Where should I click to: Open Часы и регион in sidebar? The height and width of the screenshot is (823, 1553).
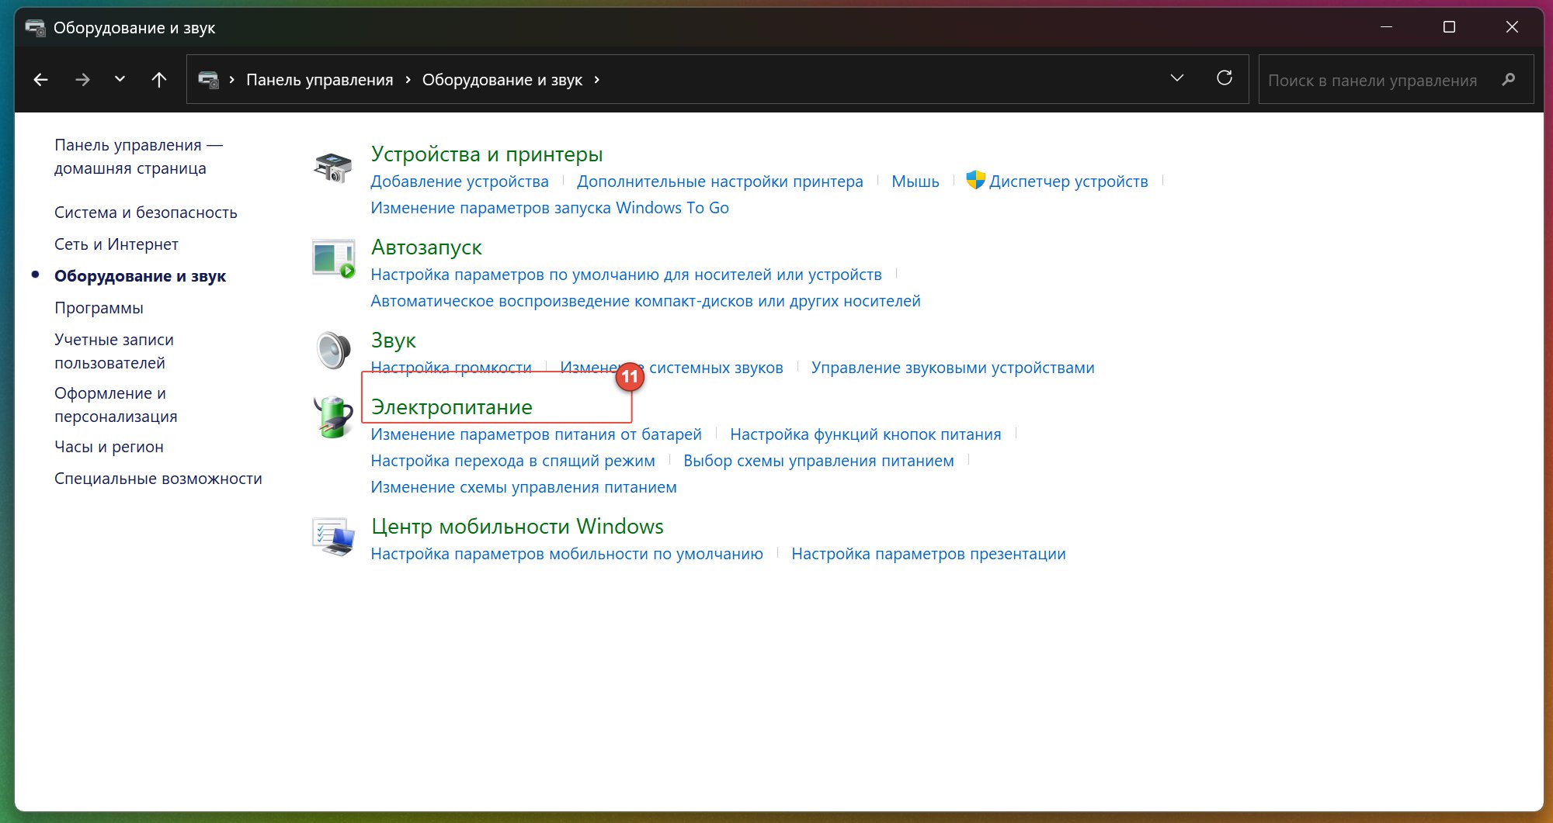tap(109, 447)
